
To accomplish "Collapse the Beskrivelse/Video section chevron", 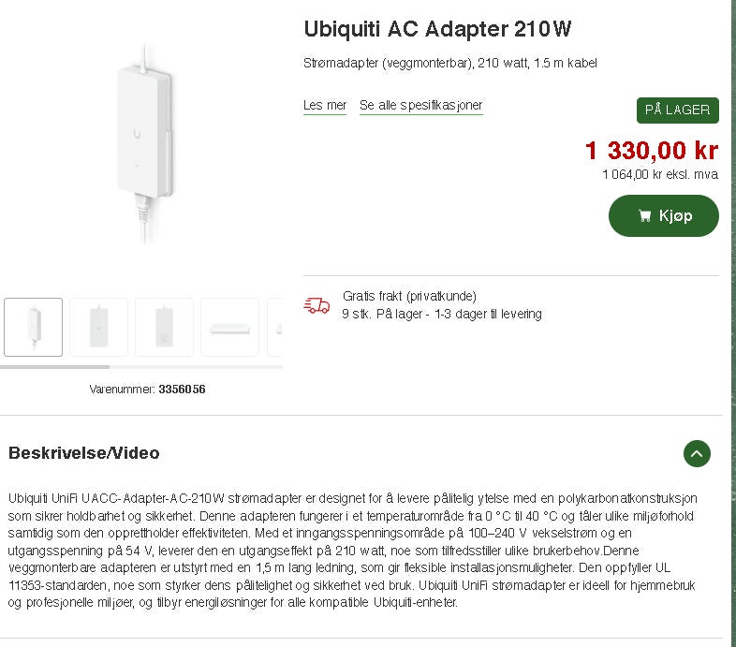I will (697, 453).
